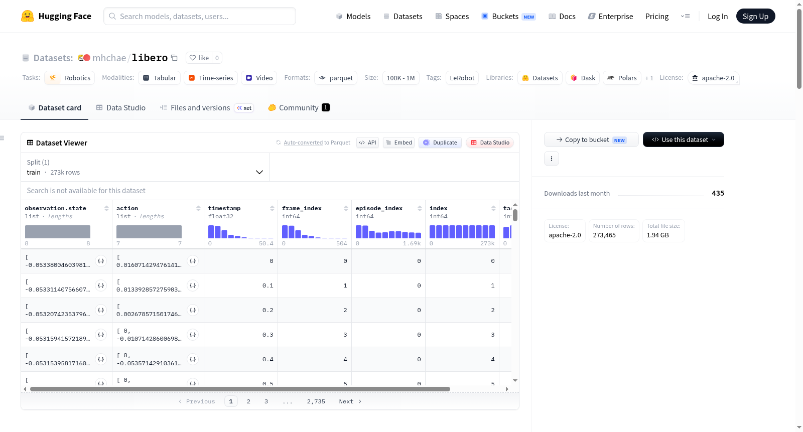Image resolution: width=803 pixels, height=432 pixels.
Task: Click the table vertical scrollbar thumb
Action: coord(515,215)
